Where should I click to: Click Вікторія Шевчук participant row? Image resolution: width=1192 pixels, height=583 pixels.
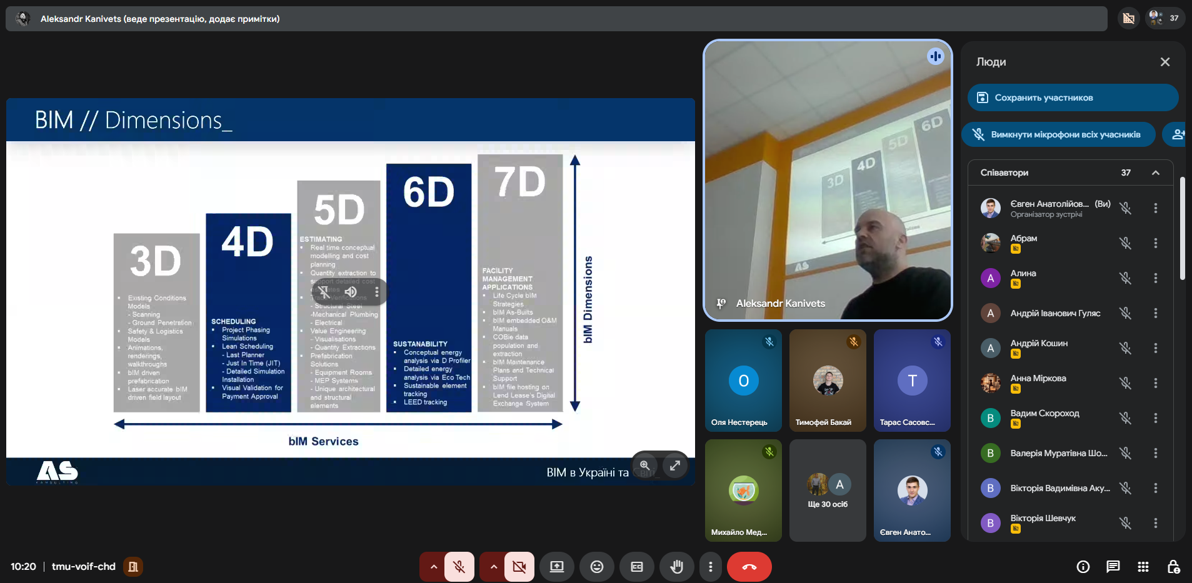point(1070,523)
